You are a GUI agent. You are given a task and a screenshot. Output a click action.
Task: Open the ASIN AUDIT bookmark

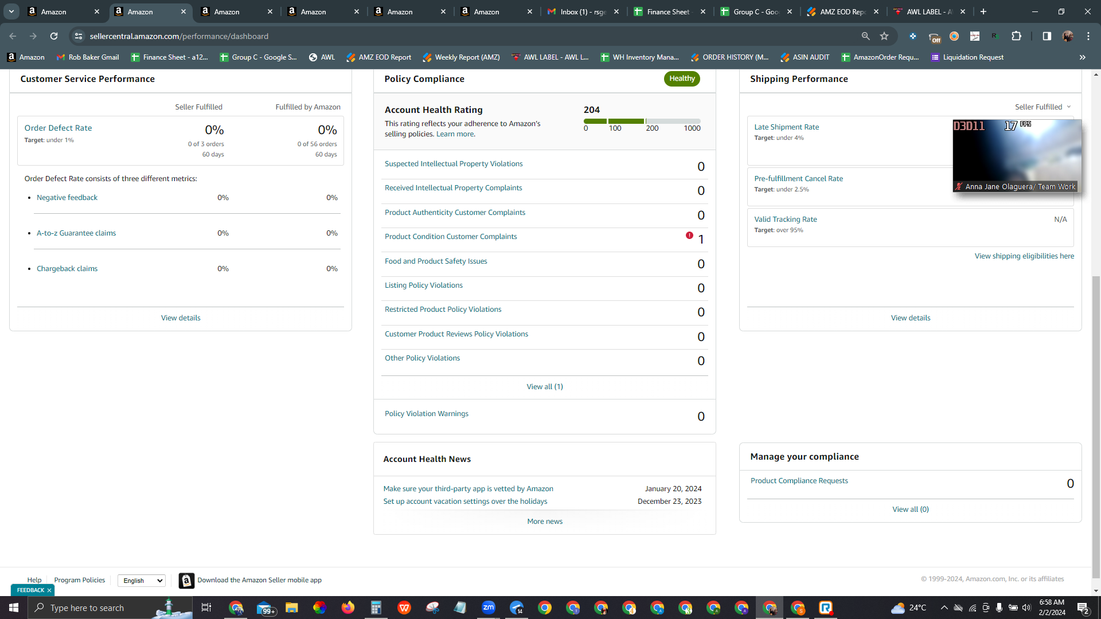click(805, 57)
